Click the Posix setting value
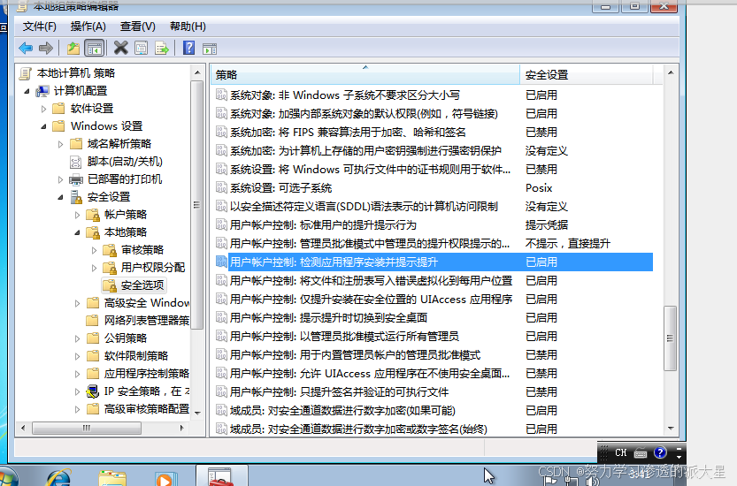Image resolution: width=737 pixels, height=486 pixels. pyautogui.click(x=539, y=188)
